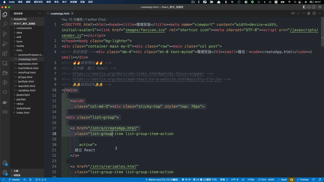Open the 終端機 menu
This screenshot has width=324, height=182.
[73, 2]
